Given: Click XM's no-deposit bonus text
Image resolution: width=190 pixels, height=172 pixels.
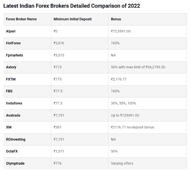Looking at the screenshot, I should point(132,127).
